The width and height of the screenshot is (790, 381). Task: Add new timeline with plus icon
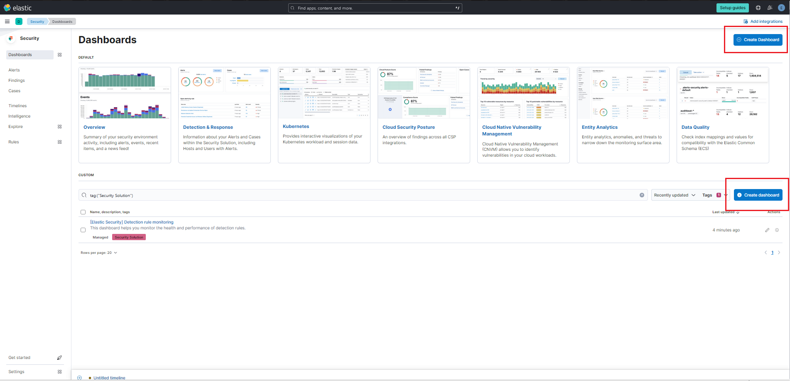[79, 378]
